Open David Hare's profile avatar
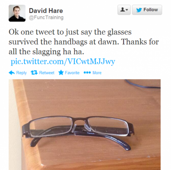 (x=17, y=13)
